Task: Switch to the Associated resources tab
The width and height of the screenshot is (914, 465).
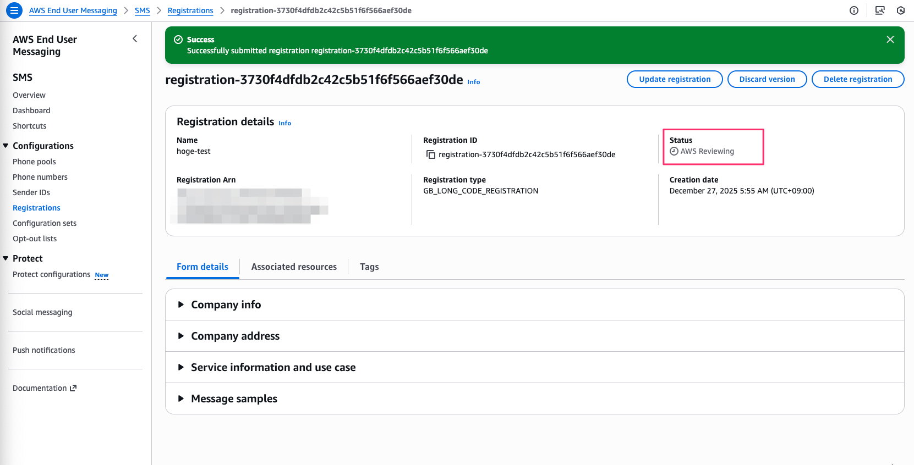Action: (x=294, y=267)
